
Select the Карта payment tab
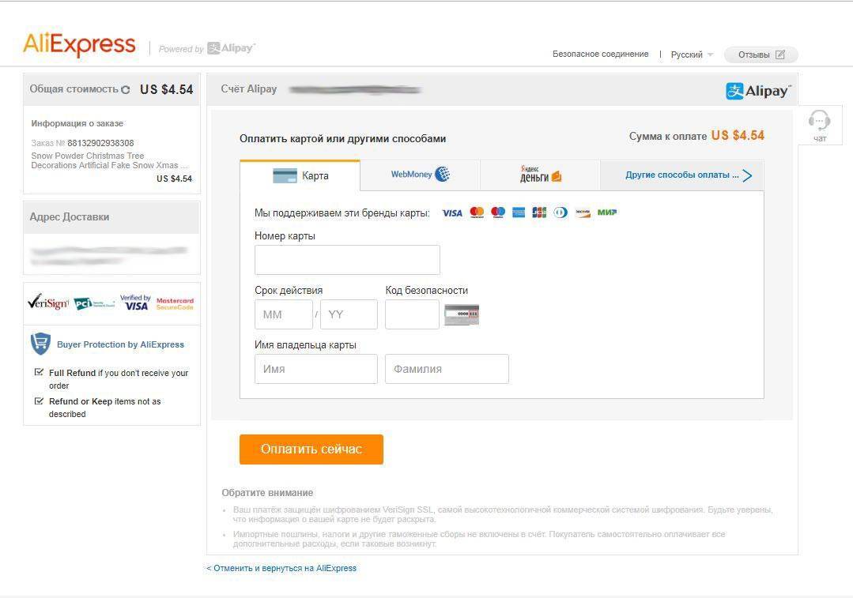(x=300, y=175)
